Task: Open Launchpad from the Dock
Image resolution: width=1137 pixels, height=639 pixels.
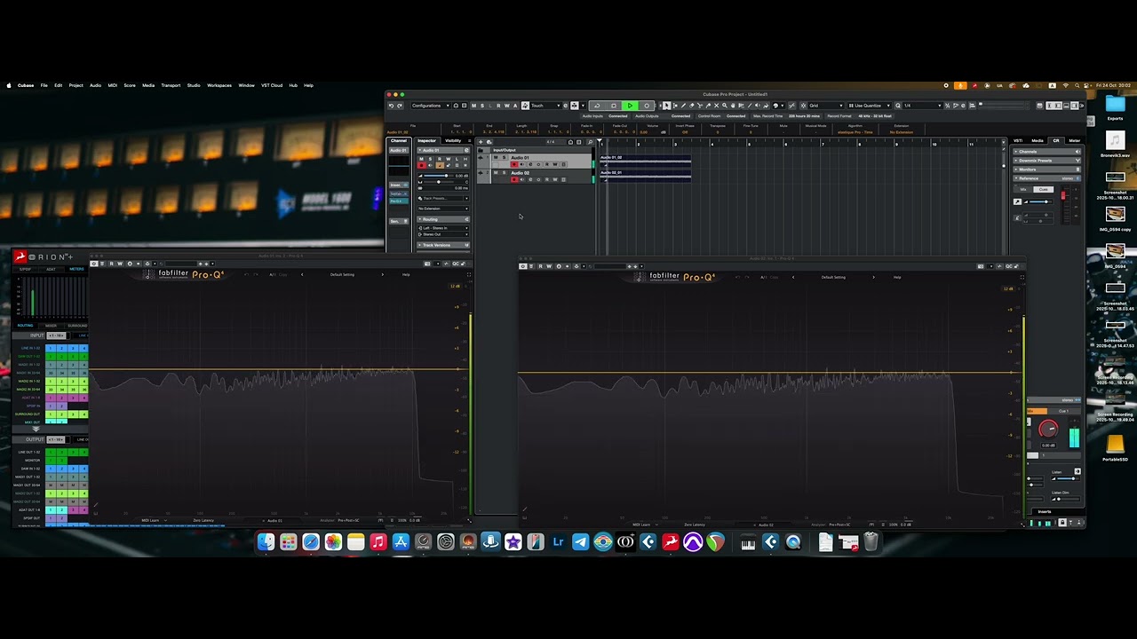Action: [x=289, y=542]
